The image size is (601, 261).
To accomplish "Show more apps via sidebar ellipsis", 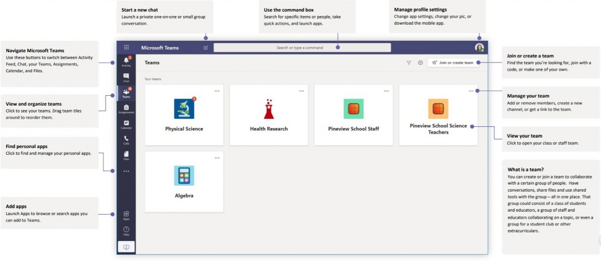I will click(x=126, y=172).
